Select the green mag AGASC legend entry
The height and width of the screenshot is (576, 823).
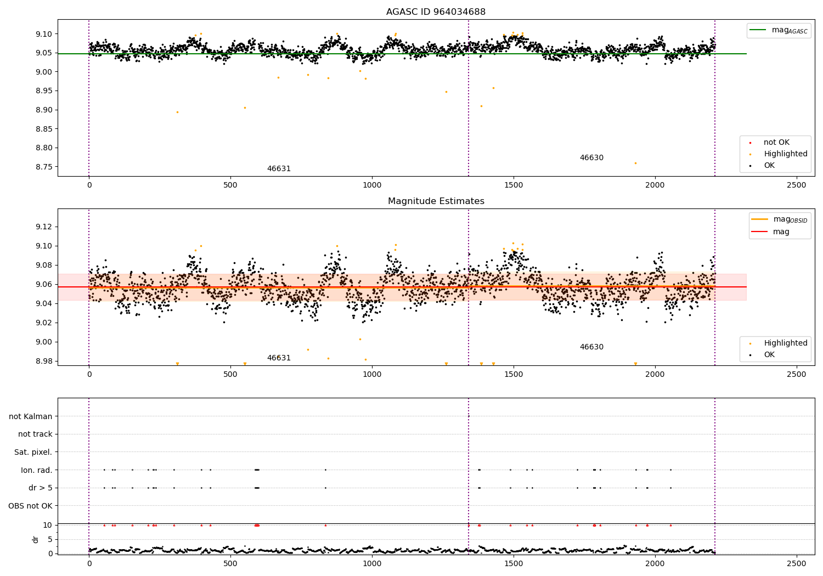[x=778, y=30]
